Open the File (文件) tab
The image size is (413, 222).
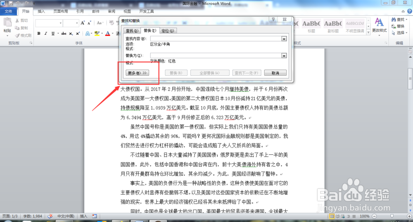(x=8, y=11)
